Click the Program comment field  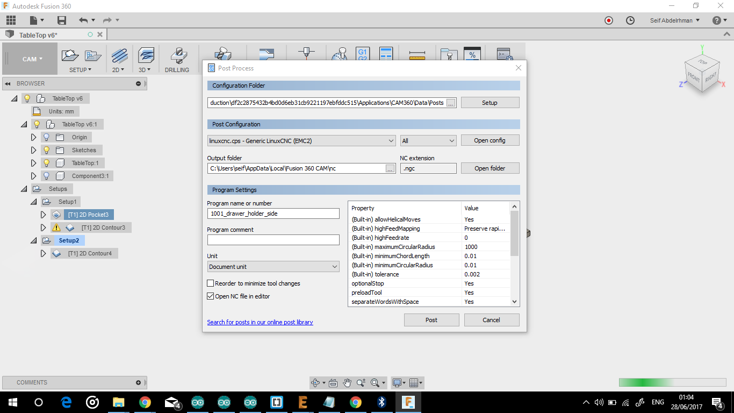[274, 240]
